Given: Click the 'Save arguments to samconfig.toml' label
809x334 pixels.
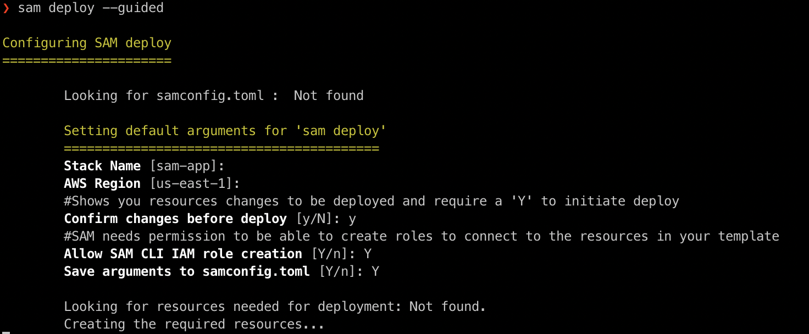Looking at the screenshot, I should [187, 271].
